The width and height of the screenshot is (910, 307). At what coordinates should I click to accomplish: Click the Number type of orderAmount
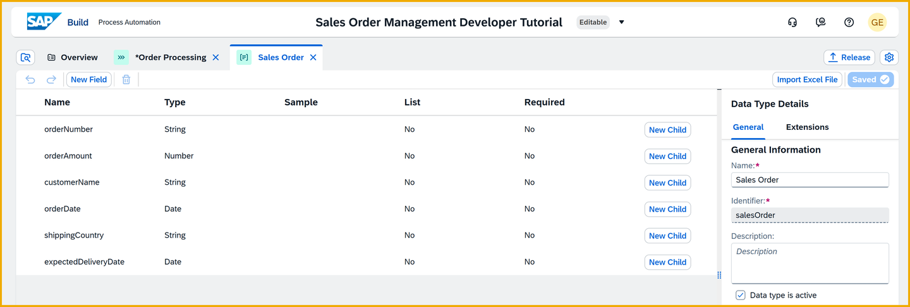click(179, 156)
